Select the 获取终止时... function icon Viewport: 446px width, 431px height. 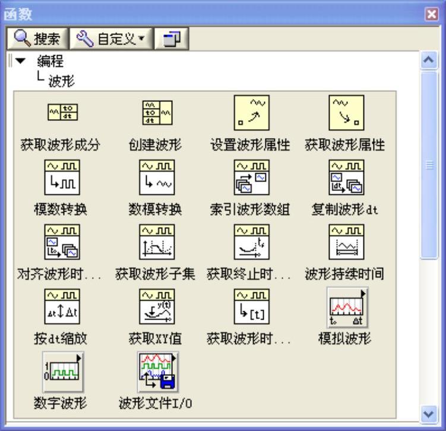pos(252,242)
